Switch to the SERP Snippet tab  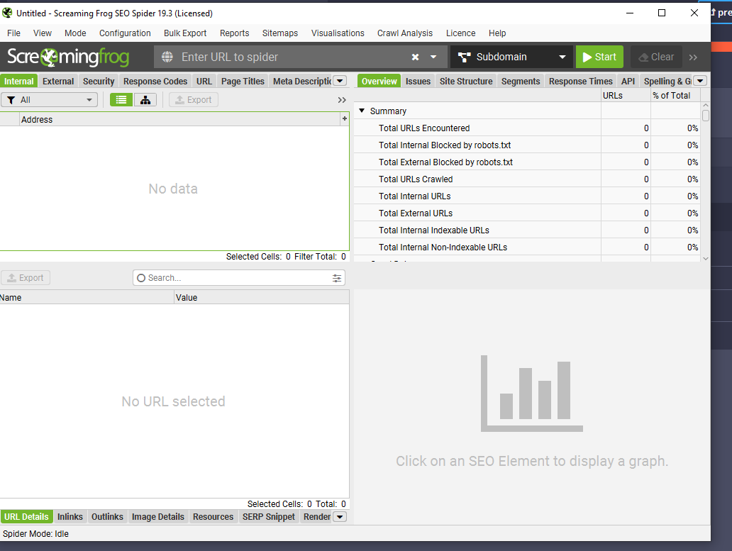point(268,517)
